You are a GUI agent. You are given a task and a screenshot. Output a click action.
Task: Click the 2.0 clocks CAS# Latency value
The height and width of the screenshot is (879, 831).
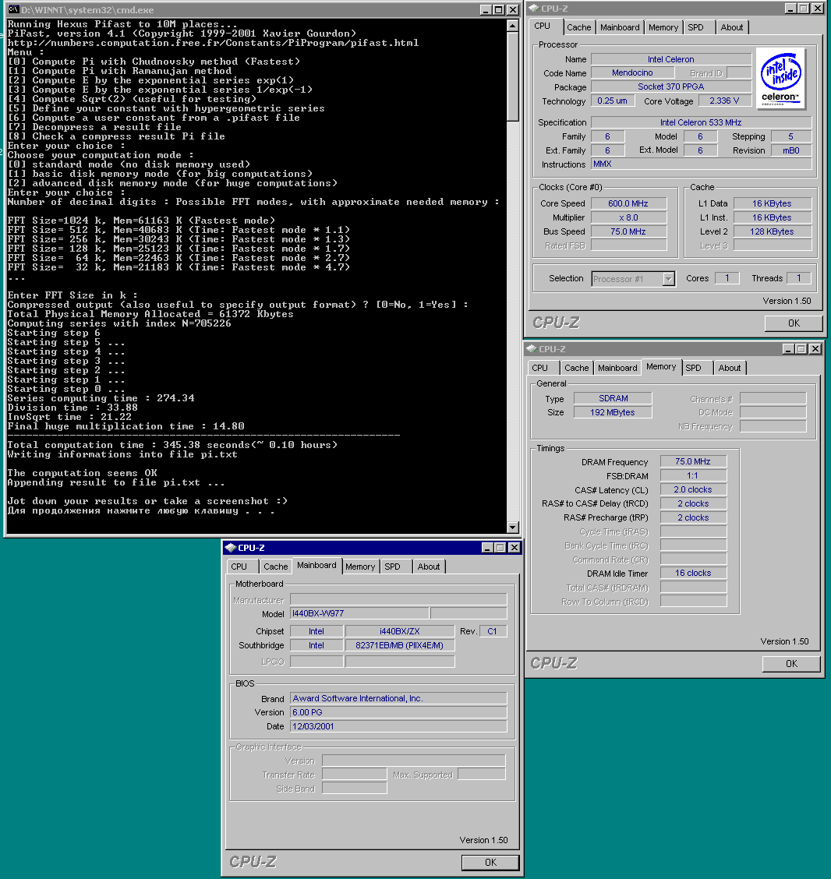(x=693, y=490)
